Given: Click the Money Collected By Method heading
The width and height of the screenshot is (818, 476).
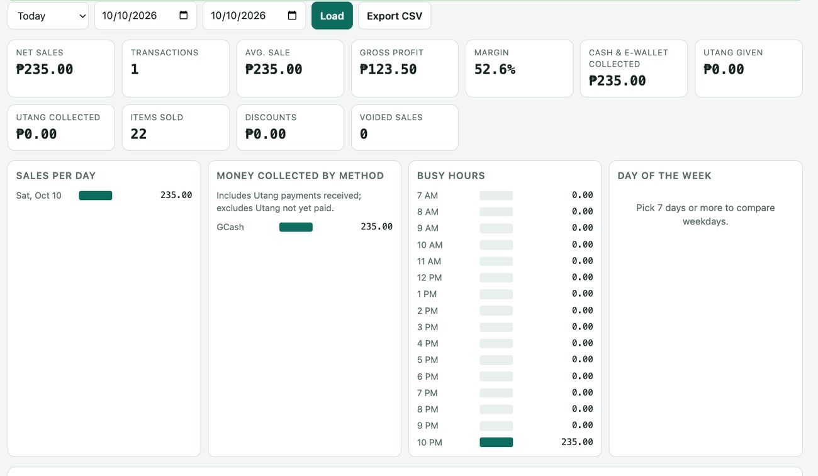Looking at the screenshot, I should (300, 176).
